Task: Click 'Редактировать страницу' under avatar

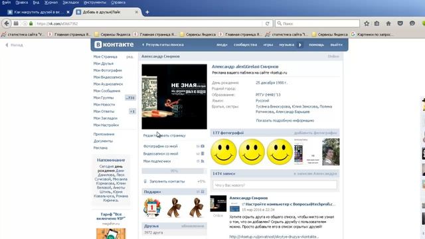Action: click(165, 135)
